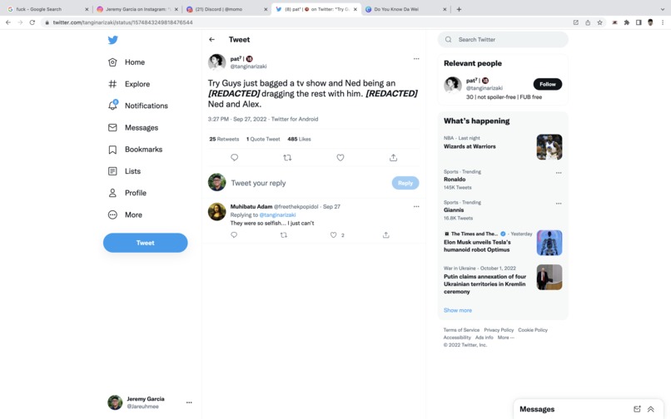Retweet the main tweet

[287, 157]
